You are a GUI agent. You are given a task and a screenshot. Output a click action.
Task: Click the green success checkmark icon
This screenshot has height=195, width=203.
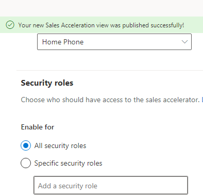pos(10,25)
